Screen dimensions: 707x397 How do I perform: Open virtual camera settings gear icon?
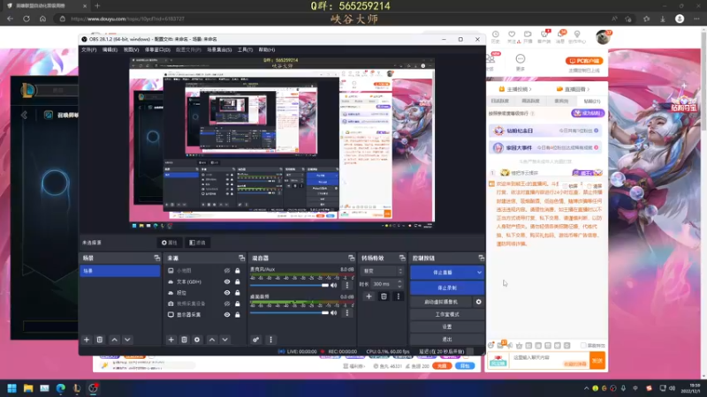478,302
